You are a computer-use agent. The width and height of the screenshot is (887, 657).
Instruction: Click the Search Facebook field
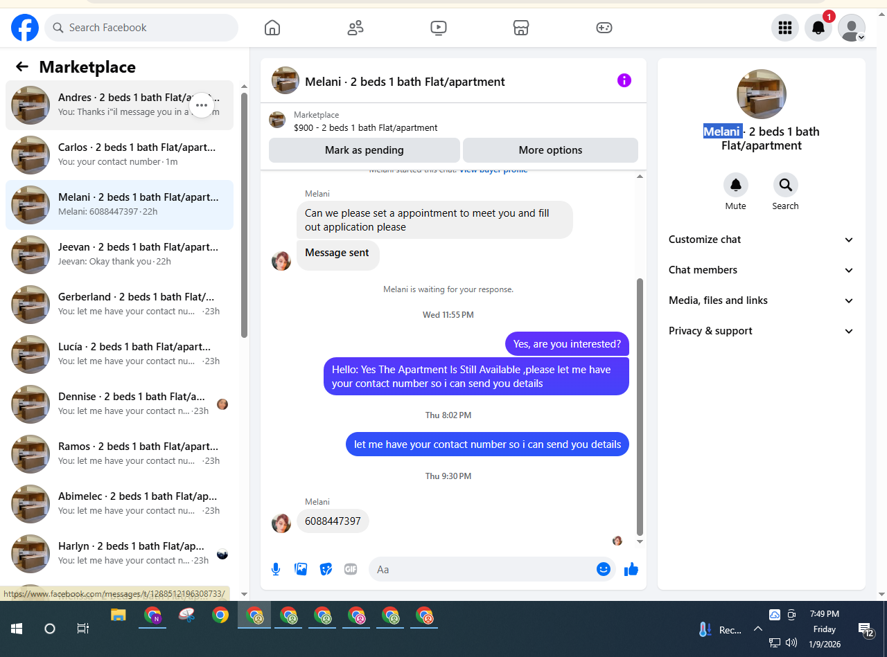coord(141,28)
